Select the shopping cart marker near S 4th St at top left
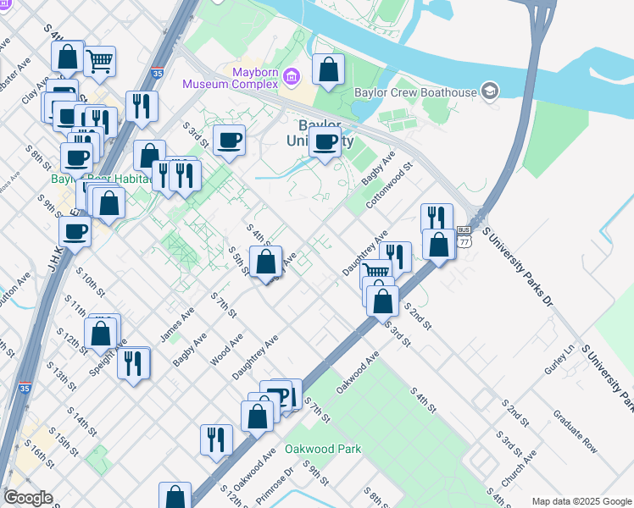The image size is (634, 508). pos(99,62)
